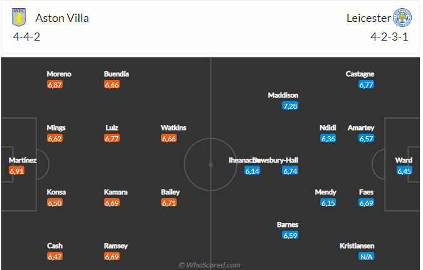
Task: Click on Bailey's 6,71 rating
Action: pos(169,203)
